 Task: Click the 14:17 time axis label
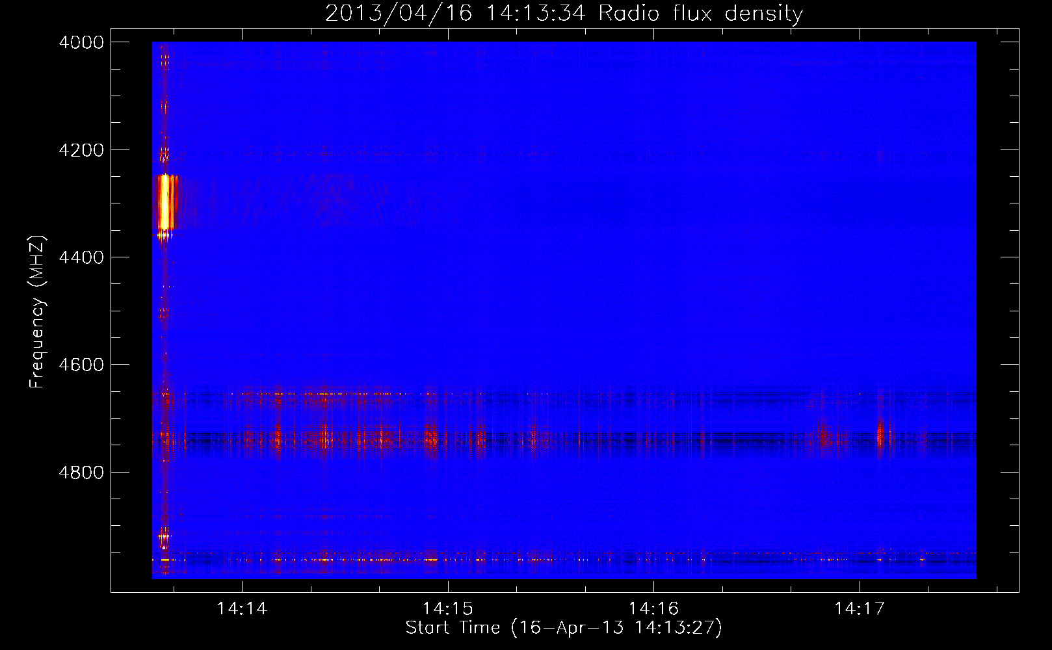(860, 608)
